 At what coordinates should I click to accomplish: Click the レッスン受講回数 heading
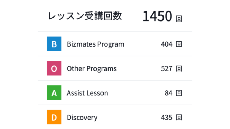pyautogui.click(x=85, y=16)
